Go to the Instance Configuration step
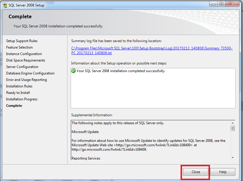 click(x=24, y=54)
